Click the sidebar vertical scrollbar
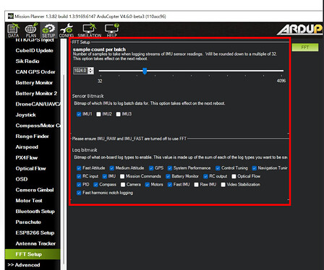 [x=64, y=168]
